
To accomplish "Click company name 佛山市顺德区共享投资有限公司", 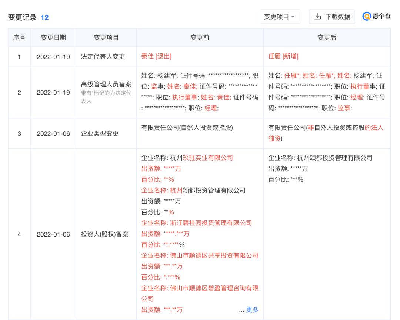I will 214,255.
